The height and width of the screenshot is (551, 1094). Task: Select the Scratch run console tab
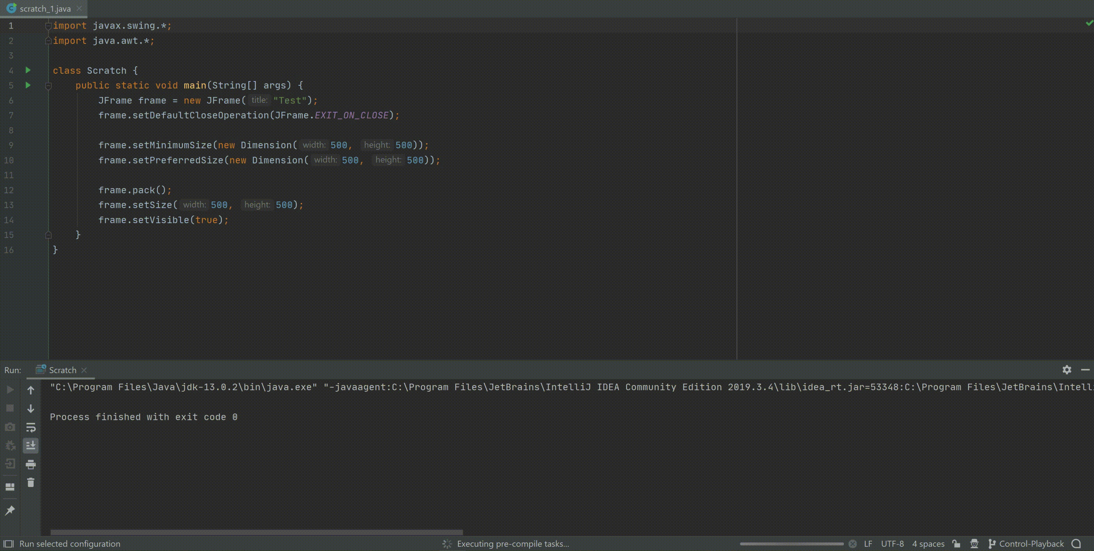(62, 370)
